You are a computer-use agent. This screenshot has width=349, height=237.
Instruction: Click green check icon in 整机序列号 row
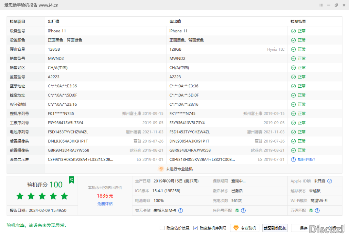click(293, 114)
